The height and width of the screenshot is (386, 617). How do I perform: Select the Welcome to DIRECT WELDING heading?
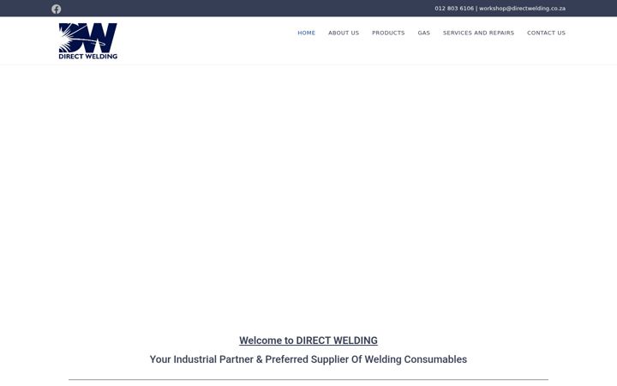pyautogui.click(x=308, y=341)
